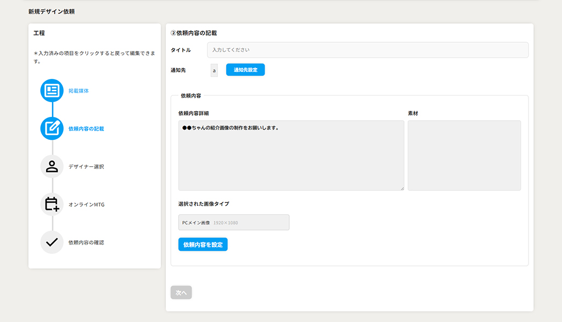
Task: Go to 依頼内容の記載 step label
Action: [x=86, y=129]
